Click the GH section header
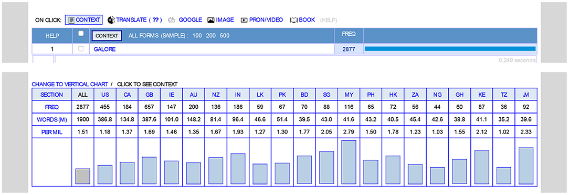This screenshot has height=195, width=569. point(460,95)
